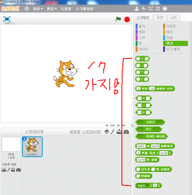This screenshot has width=192, height=195.
Task: Stop the project with red stop sign
Action: (x=127, y=20)
